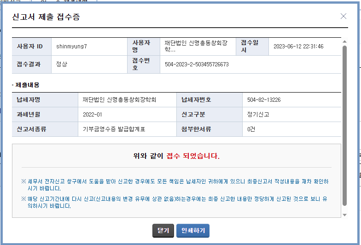Click the 신고구분 value 정기신고
The height and width of the screenshot is (245, 361).
258,114
